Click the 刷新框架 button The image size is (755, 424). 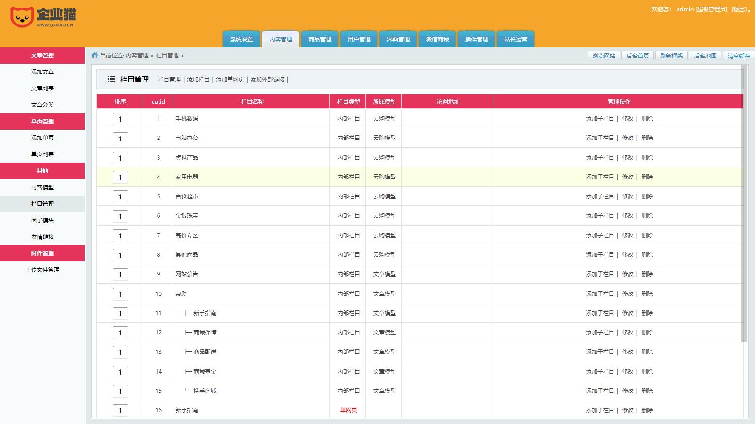(671, 56)
